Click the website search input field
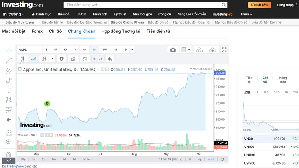 point(144,5)
